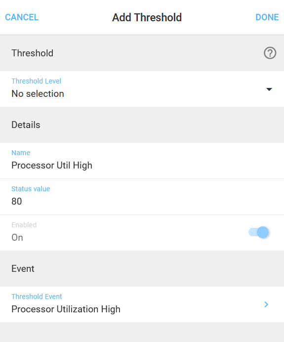The image size is (284, 342).
Task: Click the blue Name field label
Action: [x=21, y=153]
